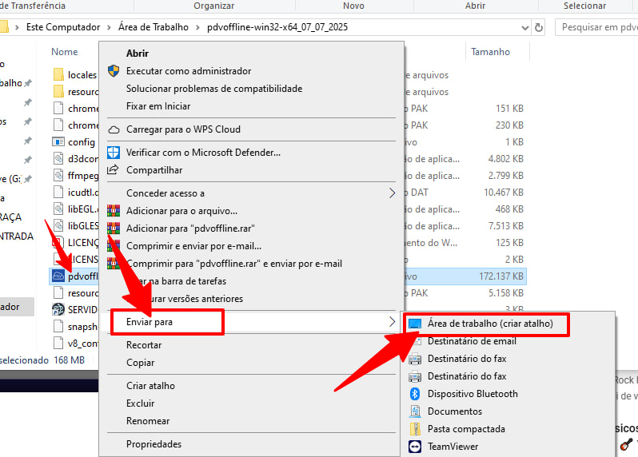Choose Renomear from the context menu

(148, 421)
